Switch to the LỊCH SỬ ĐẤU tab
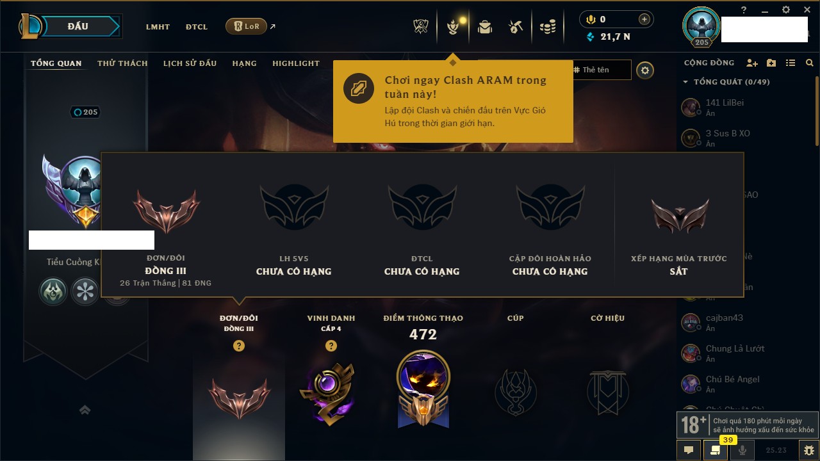The image size is (820, 461). pos(190,63)
